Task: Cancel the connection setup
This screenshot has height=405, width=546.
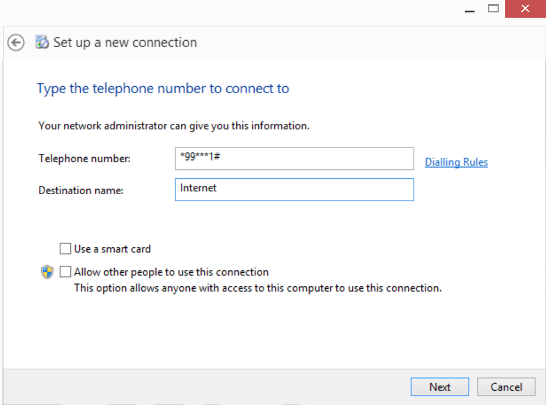Action: [506, 387]
